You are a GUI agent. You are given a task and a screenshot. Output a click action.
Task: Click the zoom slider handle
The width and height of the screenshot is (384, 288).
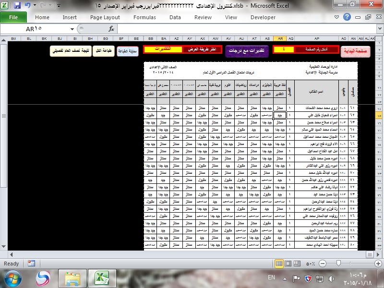pyautogui.click(x=339, y=264)
